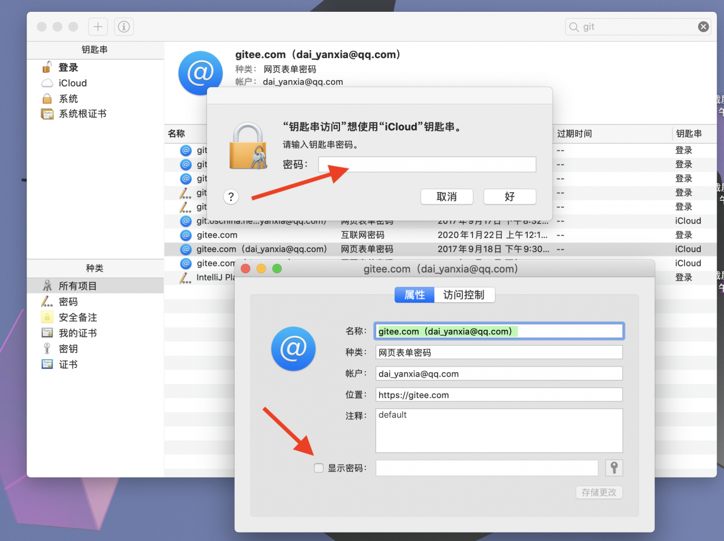Focus the 密码 field in keychain dialog
The image size is (724, 541).
click(427, 164)
